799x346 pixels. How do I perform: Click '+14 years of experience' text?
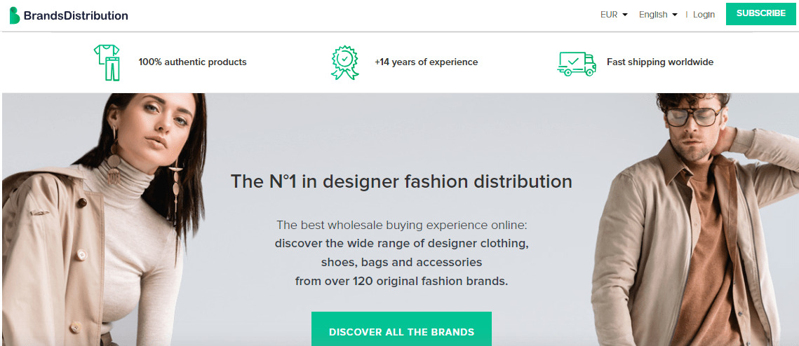click(426, 62)
